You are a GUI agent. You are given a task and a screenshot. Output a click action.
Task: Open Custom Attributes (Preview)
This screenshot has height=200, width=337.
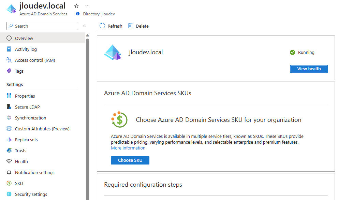point(43,129)
